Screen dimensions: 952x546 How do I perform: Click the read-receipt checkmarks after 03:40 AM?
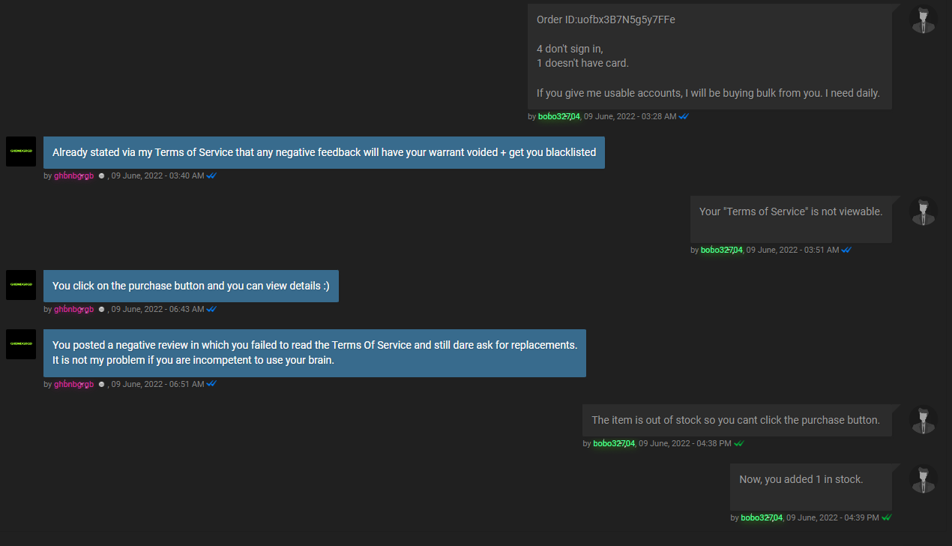point(211,175)
